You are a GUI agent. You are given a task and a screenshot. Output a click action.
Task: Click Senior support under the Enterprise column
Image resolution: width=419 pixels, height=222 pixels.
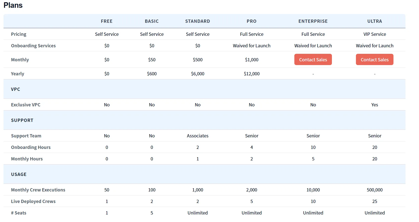click(313, 136)
